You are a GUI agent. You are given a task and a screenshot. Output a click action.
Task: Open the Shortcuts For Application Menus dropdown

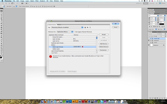click(65, 32)
